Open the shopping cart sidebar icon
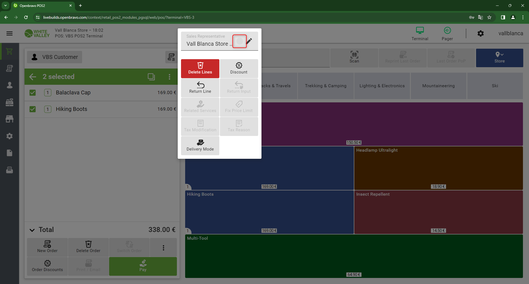 coord(10,51)
